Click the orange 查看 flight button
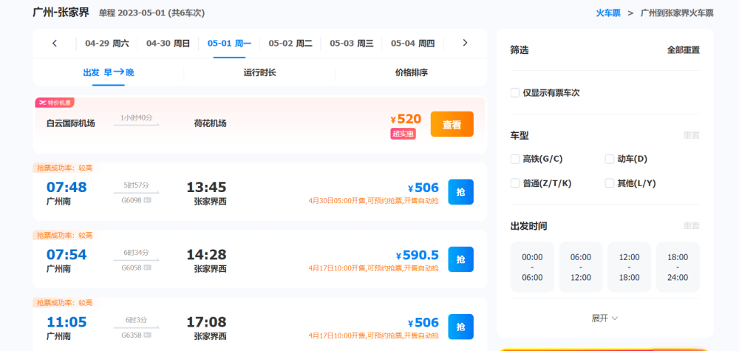The width and height of the screenshot is (739, 351). point(452,125)
